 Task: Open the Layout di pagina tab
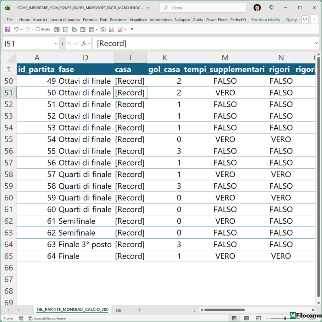[65, 20]
